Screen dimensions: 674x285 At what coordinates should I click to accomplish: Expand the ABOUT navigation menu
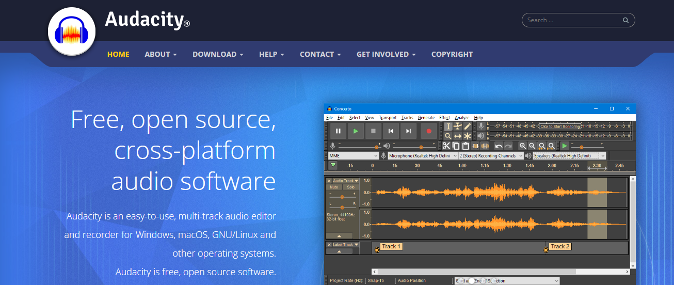click(x=161, y=54)
